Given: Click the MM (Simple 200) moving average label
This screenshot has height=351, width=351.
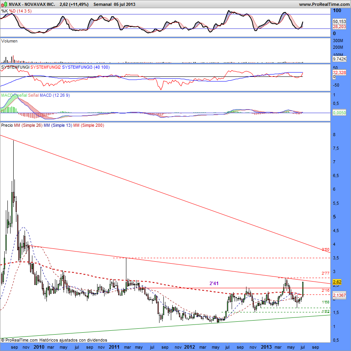Looking at the screenshot, I should pos(89,125).
